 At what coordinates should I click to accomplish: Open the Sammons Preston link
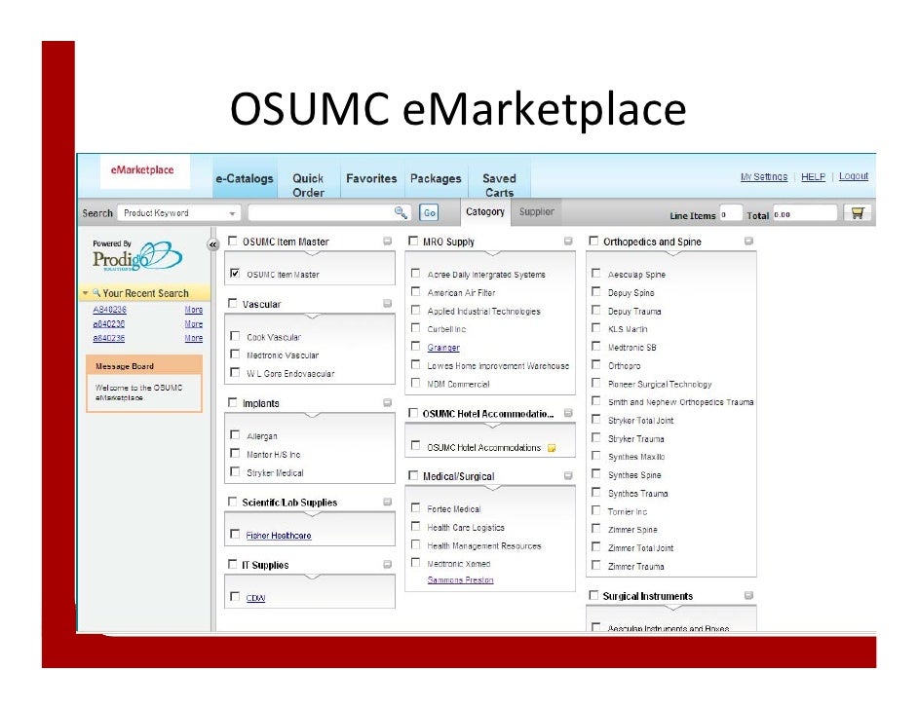pyautogui.click(x=460, y=579)
